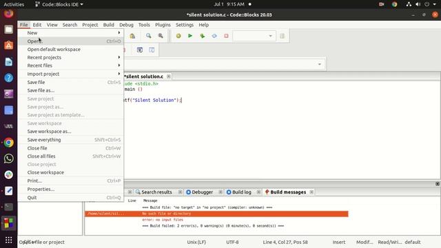The image size is (441, 248).
Task: Open the system status menu arrow
Action: tap(435, 4)
